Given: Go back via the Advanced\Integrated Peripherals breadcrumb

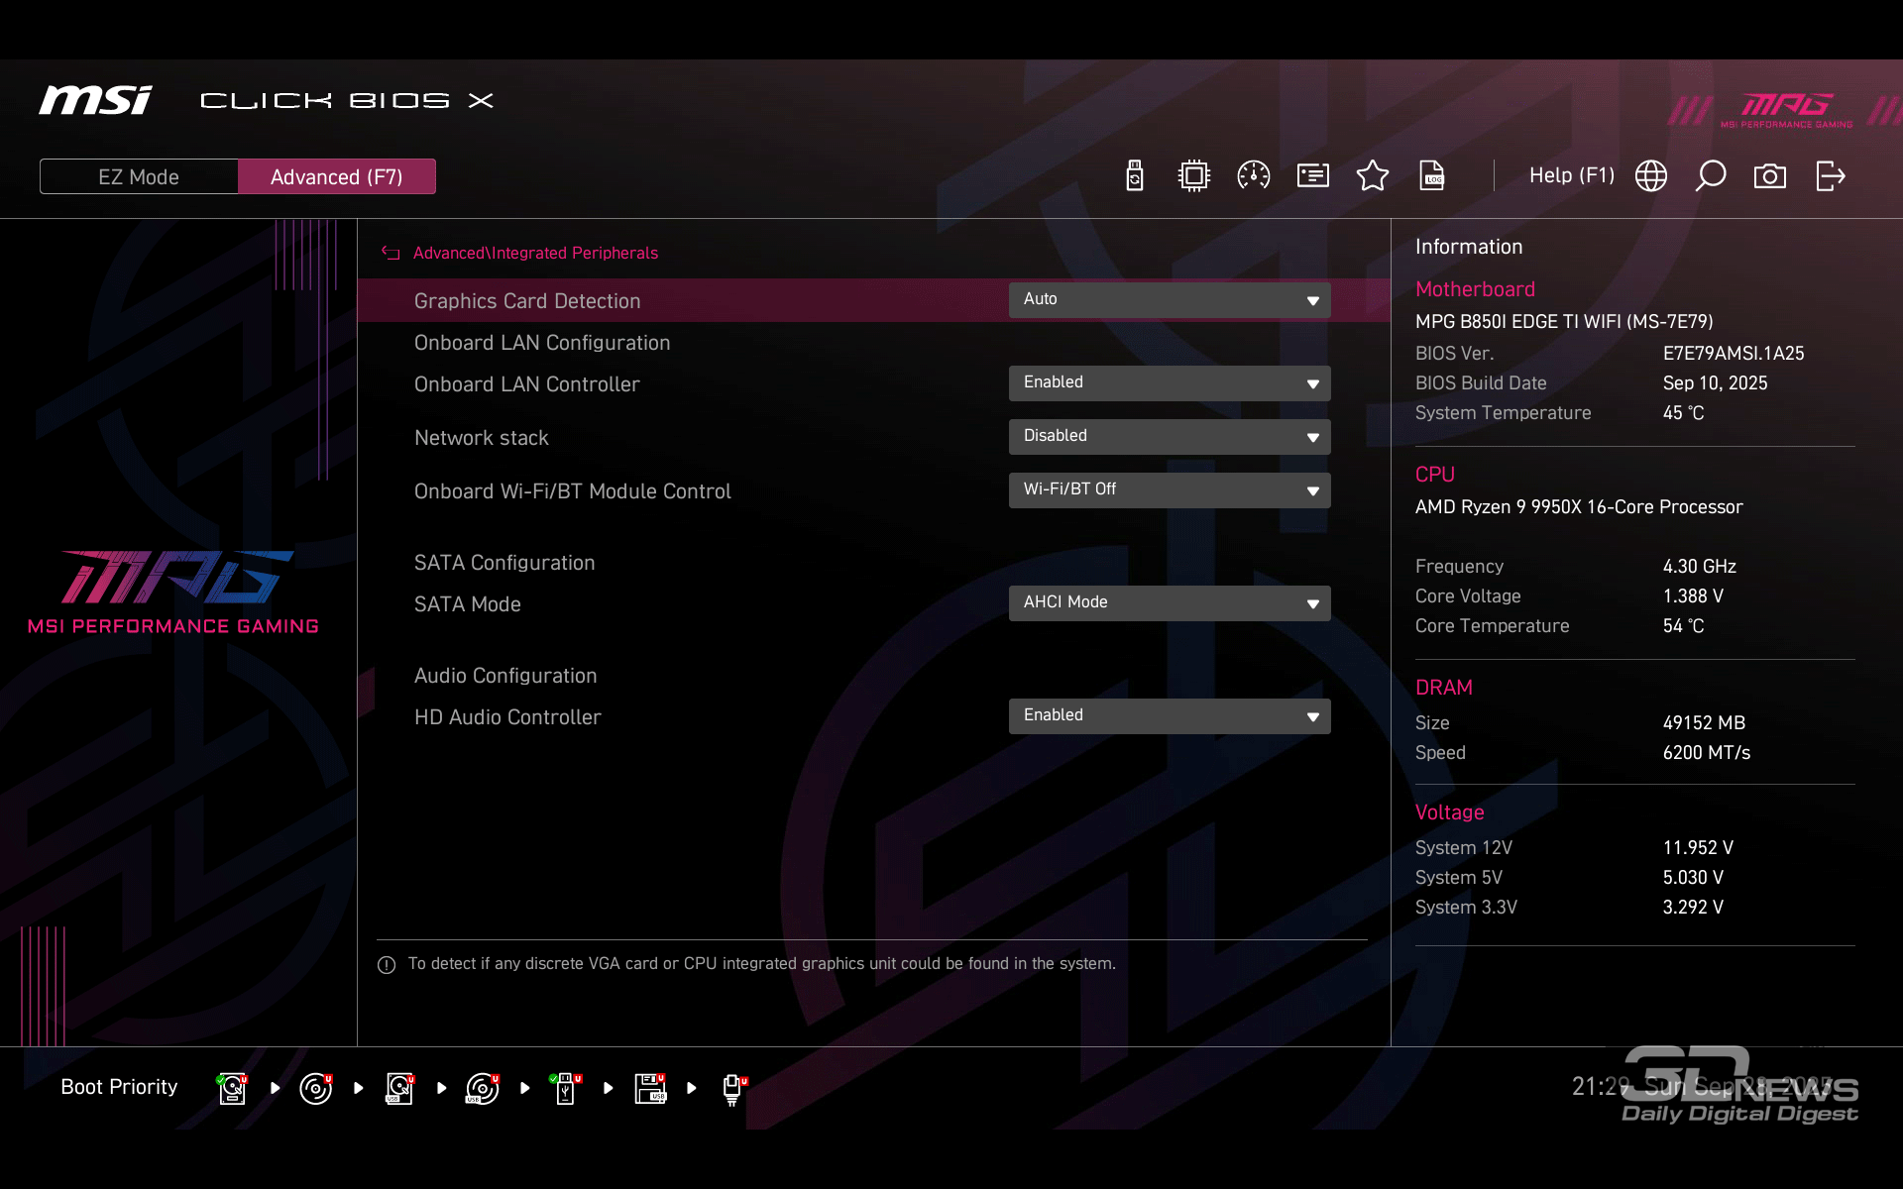Looking at the screenshot, I should click(x=534, y=254).
